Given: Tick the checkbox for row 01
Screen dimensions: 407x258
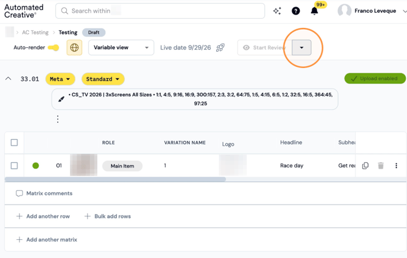Looking at the screenshot, I should point(15,166).
